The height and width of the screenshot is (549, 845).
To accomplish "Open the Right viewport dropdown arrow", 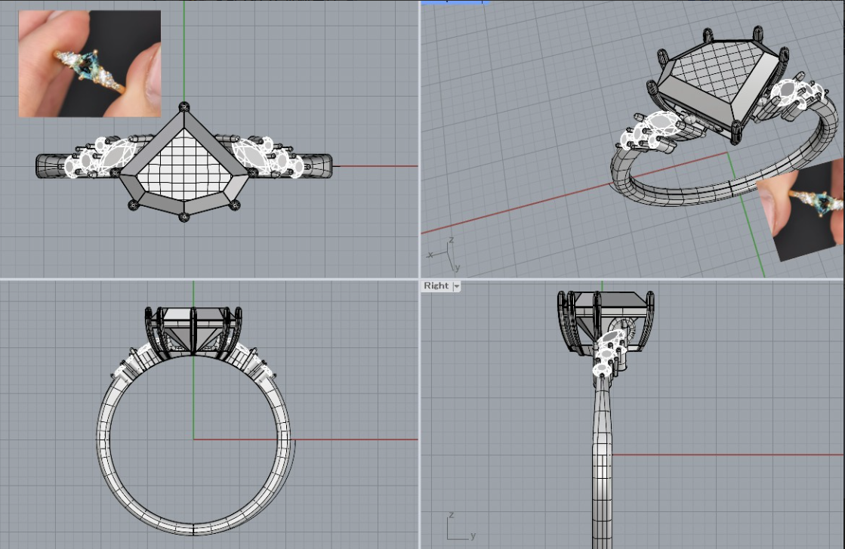I will pos(456,286).
